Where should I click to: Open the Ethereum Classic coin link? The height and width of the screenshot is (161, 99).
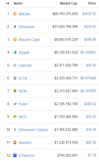34,130
